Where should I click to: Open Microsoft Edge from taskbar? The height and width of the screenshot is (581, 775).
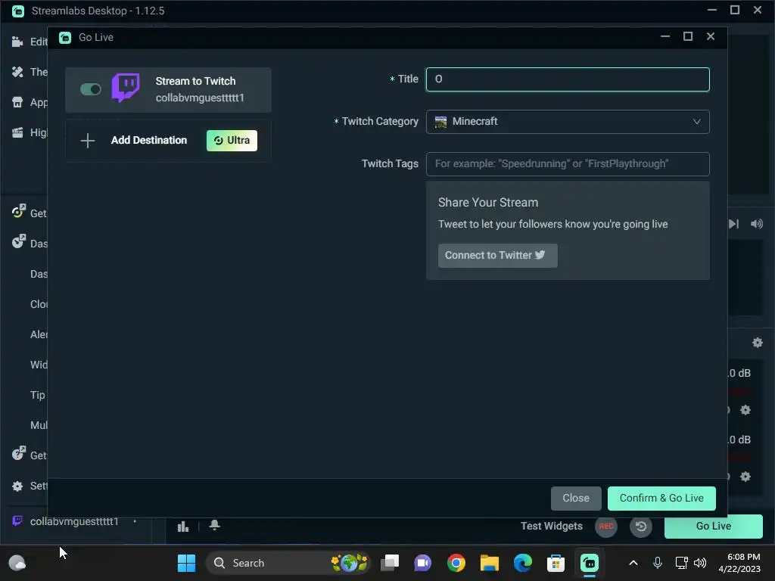click(522, 563)
